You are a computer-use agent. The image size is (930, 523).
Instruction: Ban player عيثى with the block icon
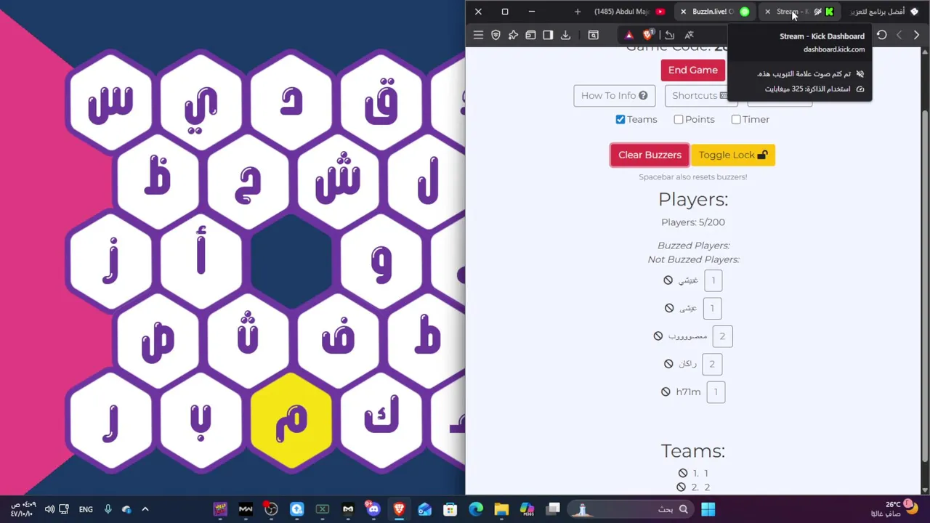[x=669, y=308]
